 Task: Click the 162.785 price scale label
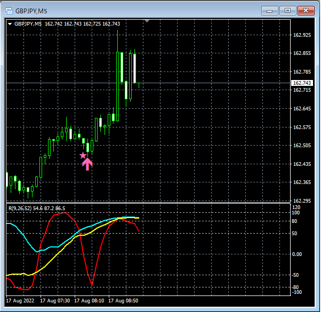302,72
